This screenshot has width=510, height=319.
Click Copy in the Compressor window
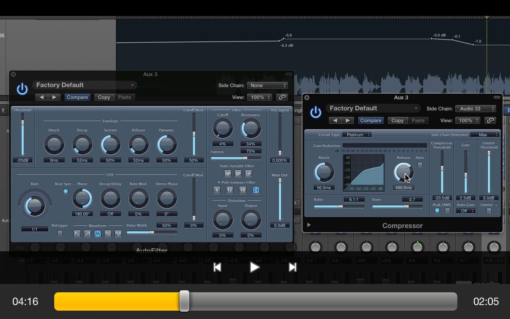[397, 120]
